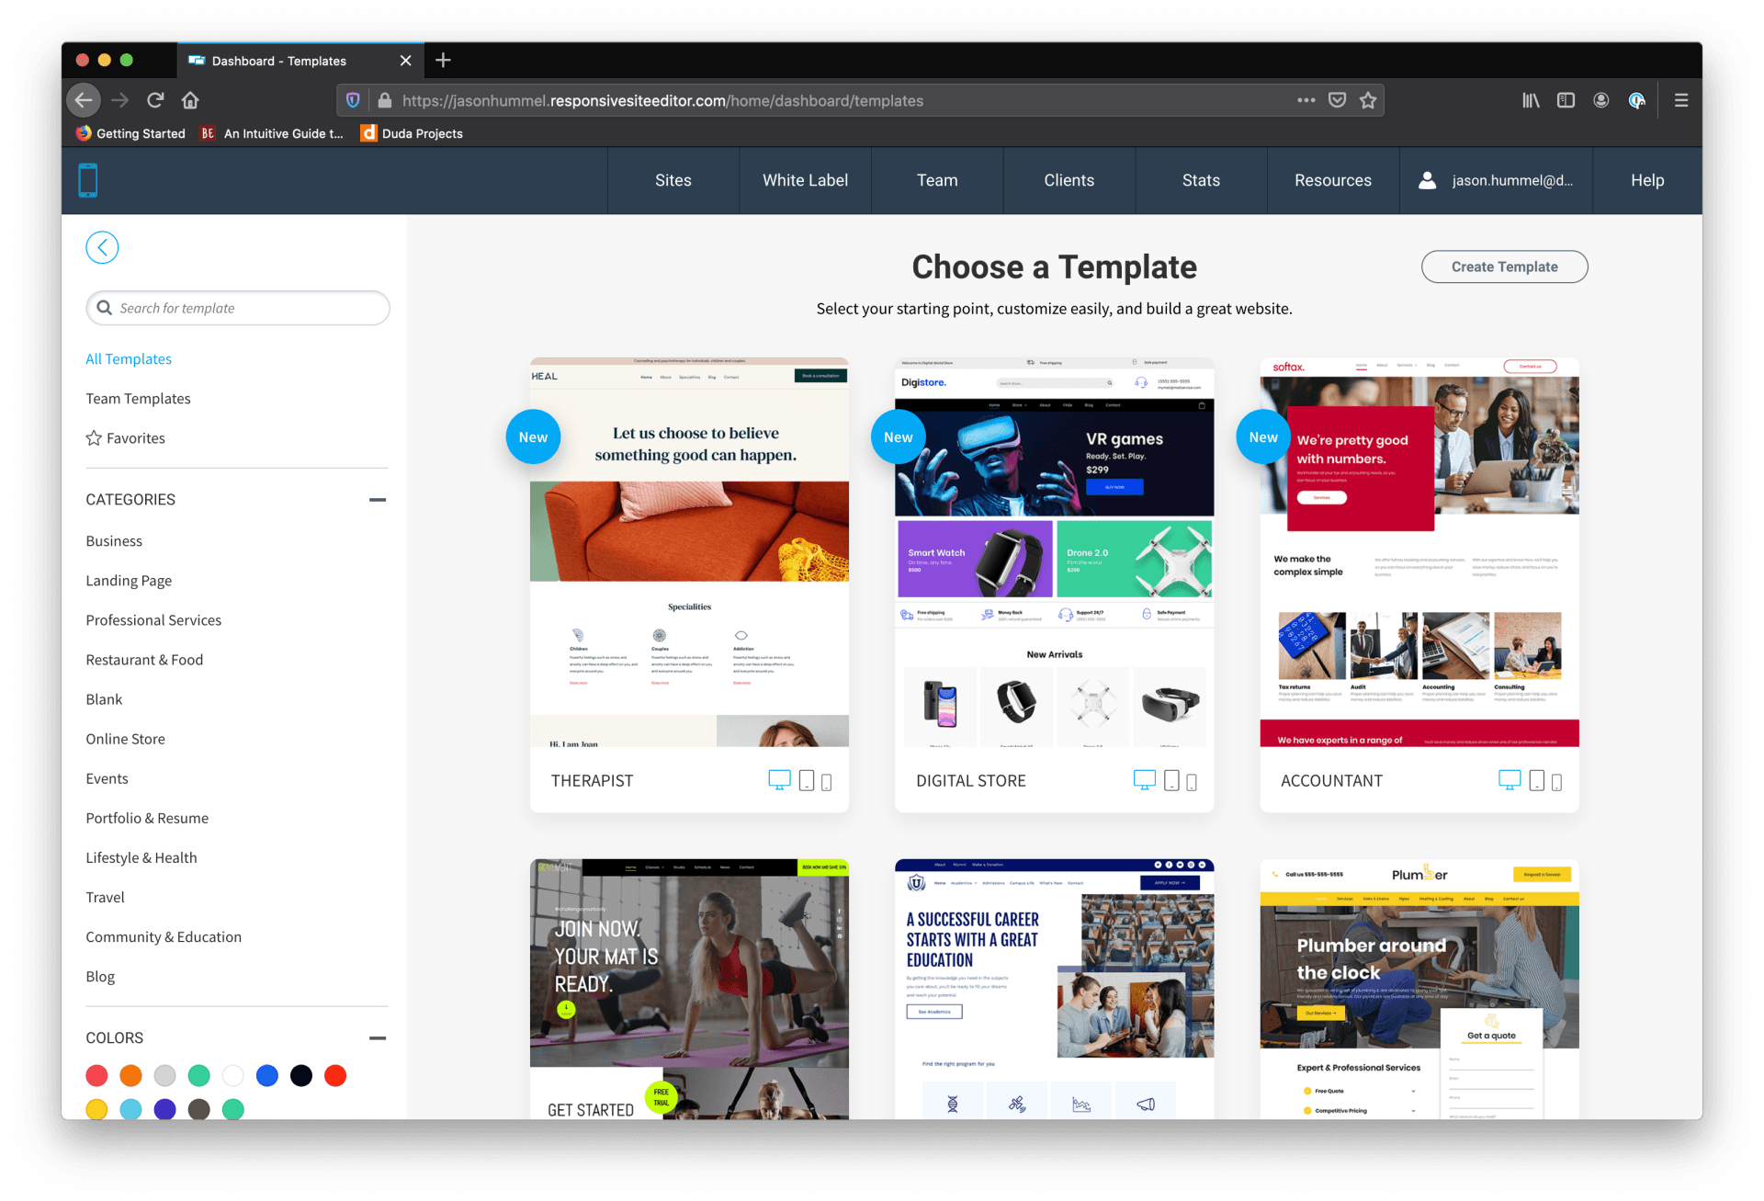Collapse the COLORS section
Screen dimensions: 1764x1201
pyautogui.click(x=377, y=1037)
